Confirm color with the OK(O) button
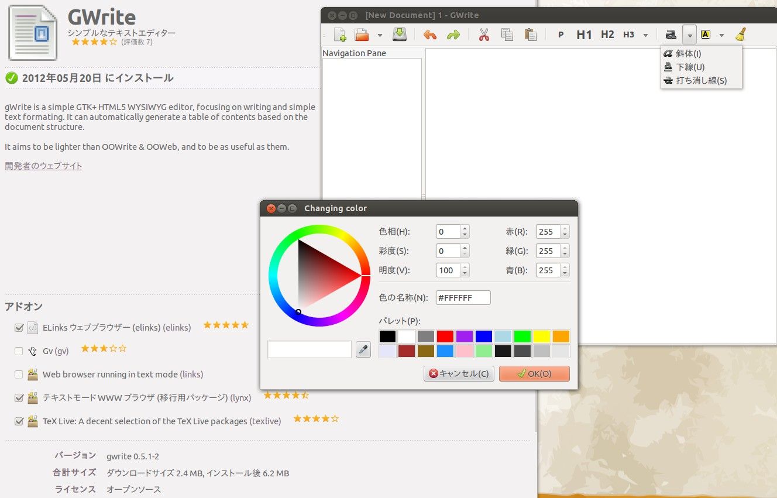The height and width of the screenshot is (498, 777). pyautogui.click(x=534, y=373)
